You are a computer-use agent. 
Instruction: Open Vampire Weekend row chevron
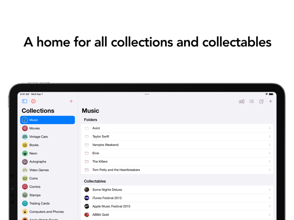pyautogui.click(x=270, y=145)
